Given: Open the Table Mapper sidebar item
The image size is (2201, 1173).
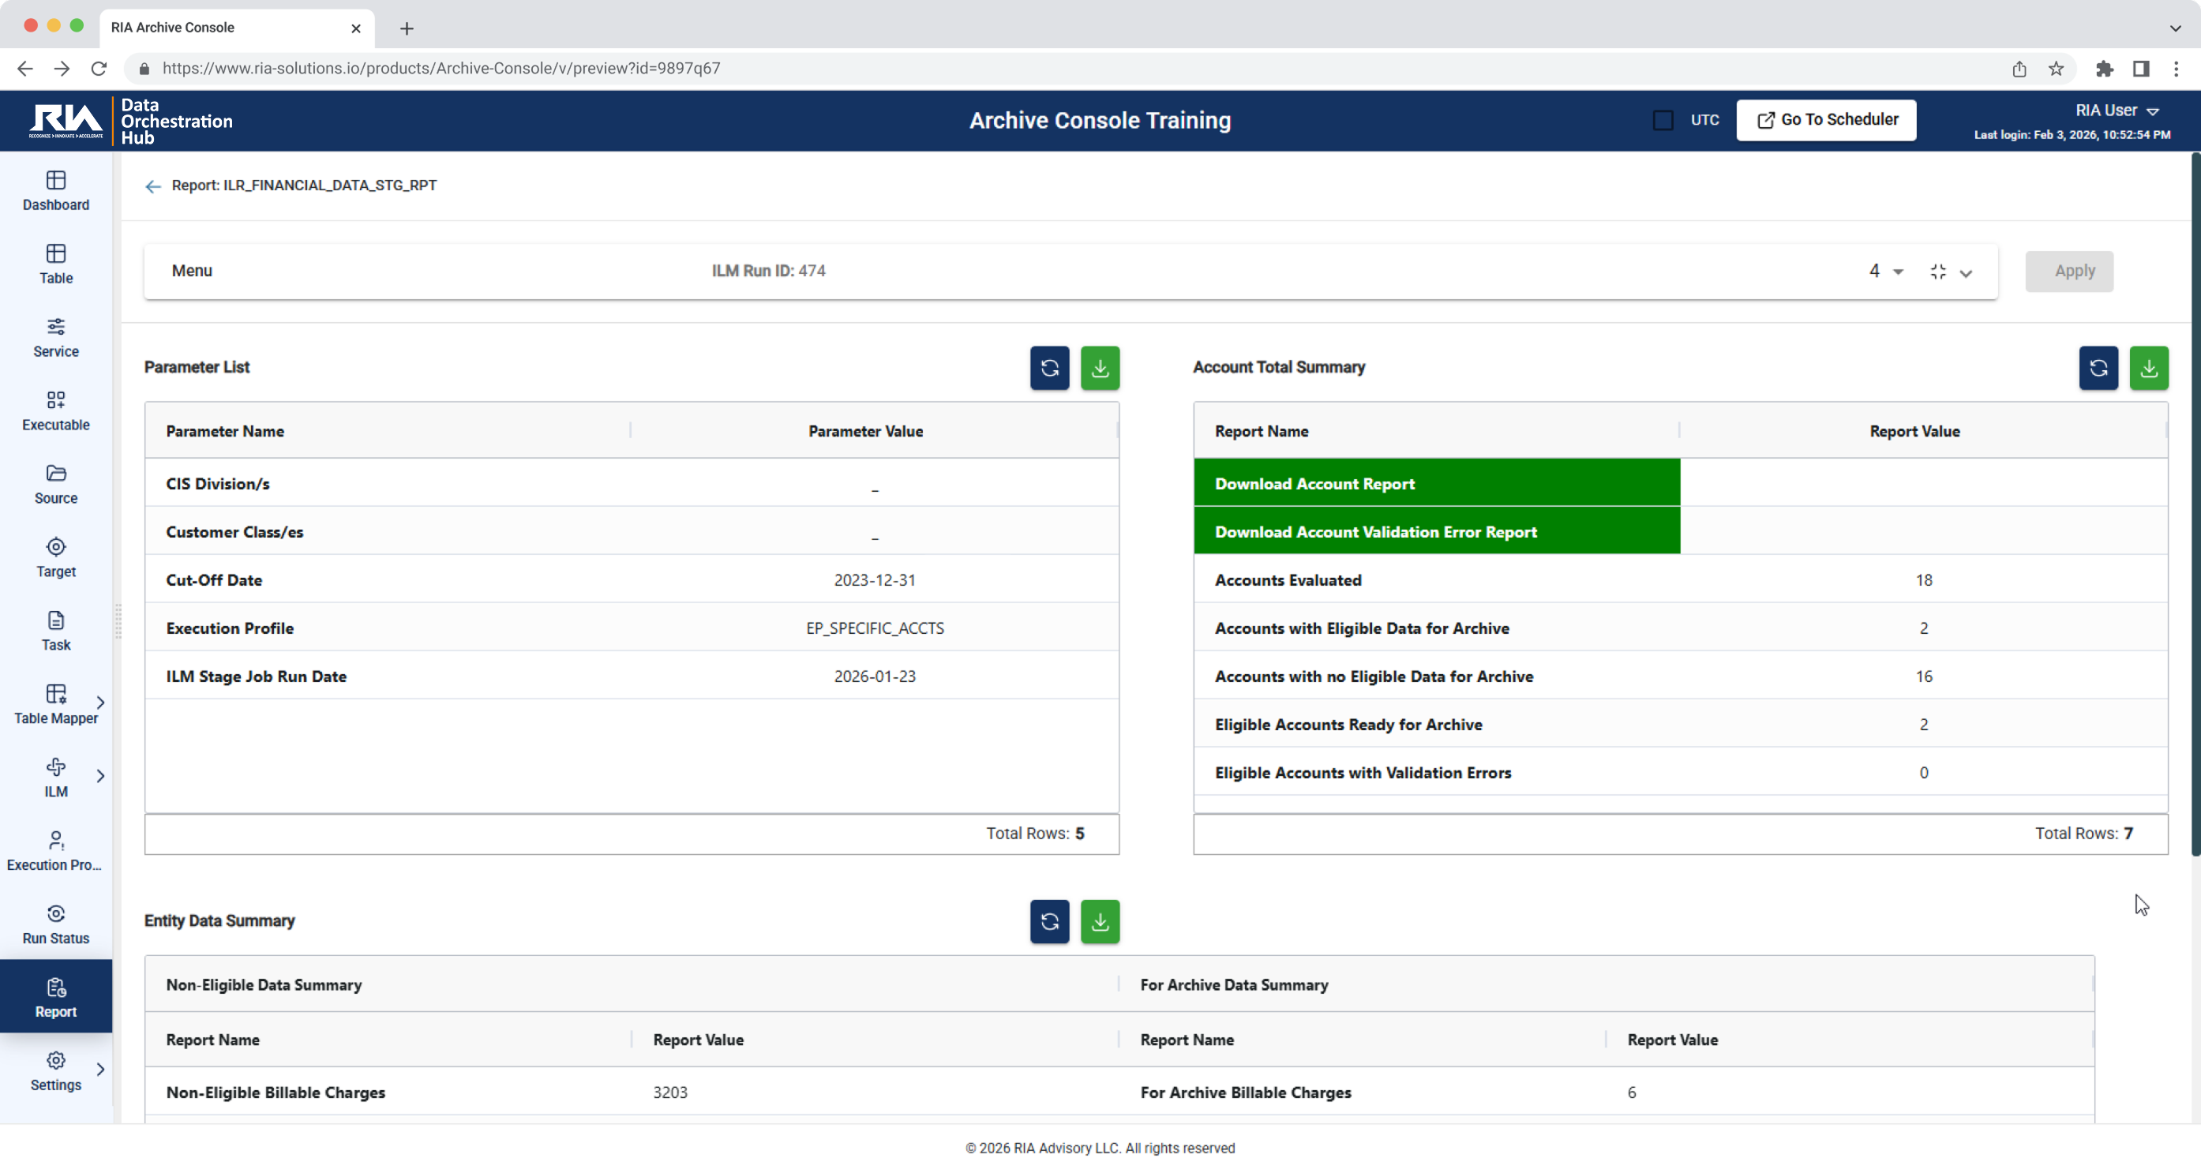Looking at the screenshot, I should pyautogui.click(x=55, y=706).
